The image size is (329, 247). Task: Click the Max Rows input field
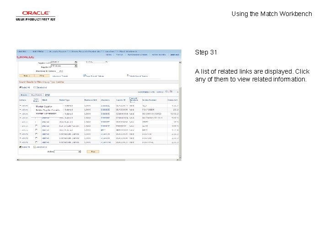pyautogui.click(x=60, y=71)
